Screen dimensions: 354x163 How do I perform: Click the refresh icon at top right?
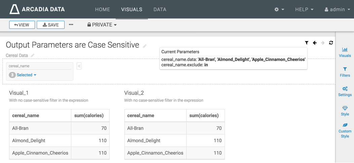[x=331, y=43]
